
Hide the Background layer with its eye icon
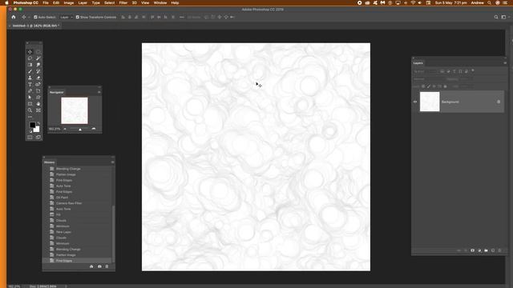pos(415,102)
